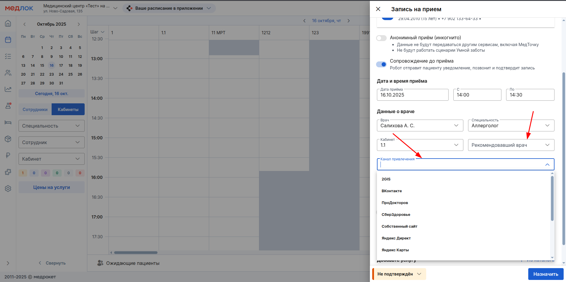Open the home icon in sidebar
The image size is (566, 282).
8,23
